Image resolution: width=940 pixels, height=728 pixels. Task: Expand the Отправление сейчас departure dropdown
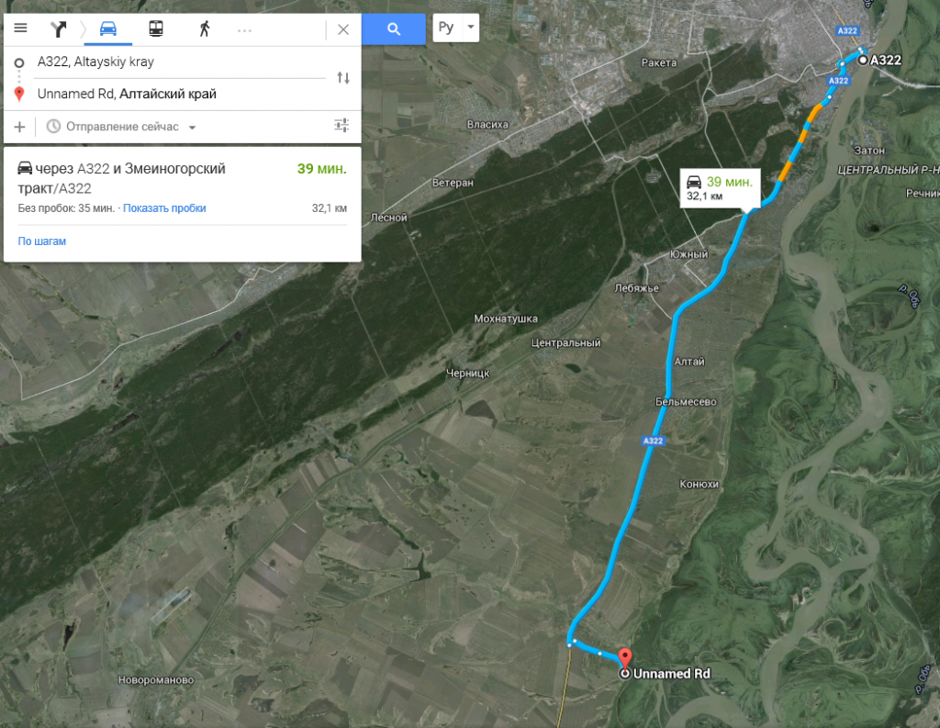[122, 127]
